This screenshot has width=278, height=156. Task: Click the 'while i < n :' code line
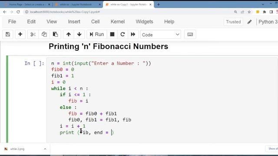coord(69,88)
